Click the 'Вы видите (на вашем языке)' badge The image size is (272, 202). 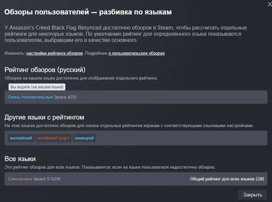point(37,87)
